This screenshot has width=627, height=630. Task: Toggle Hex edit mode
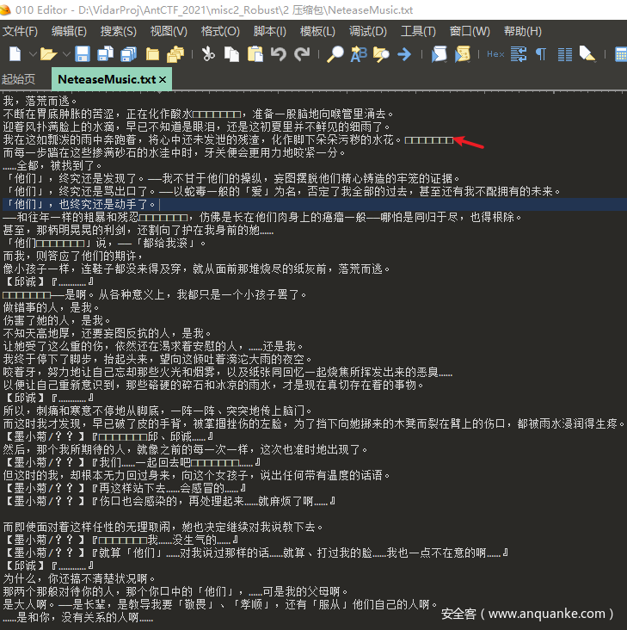(495, 54)
